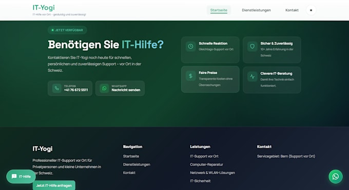The image size is (349, 190).
Task: Click the phone icon in the Telefon button
Action: [57, 88]
